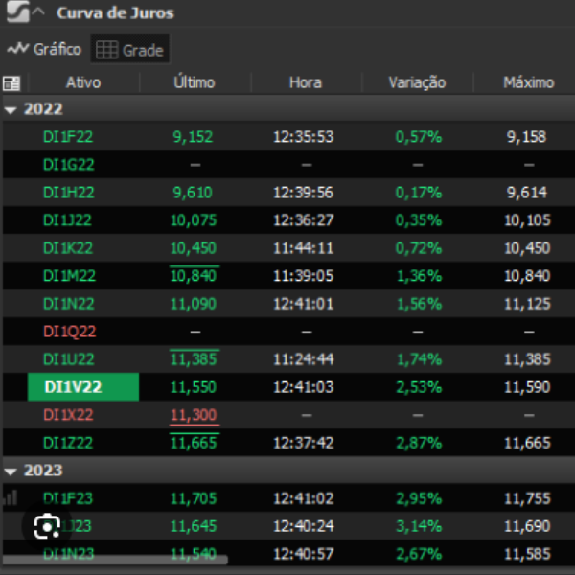Click the DI1X22 asset name
Image resolution: width=575 pixels, height=575 pixels.
[x=70, y=415]
